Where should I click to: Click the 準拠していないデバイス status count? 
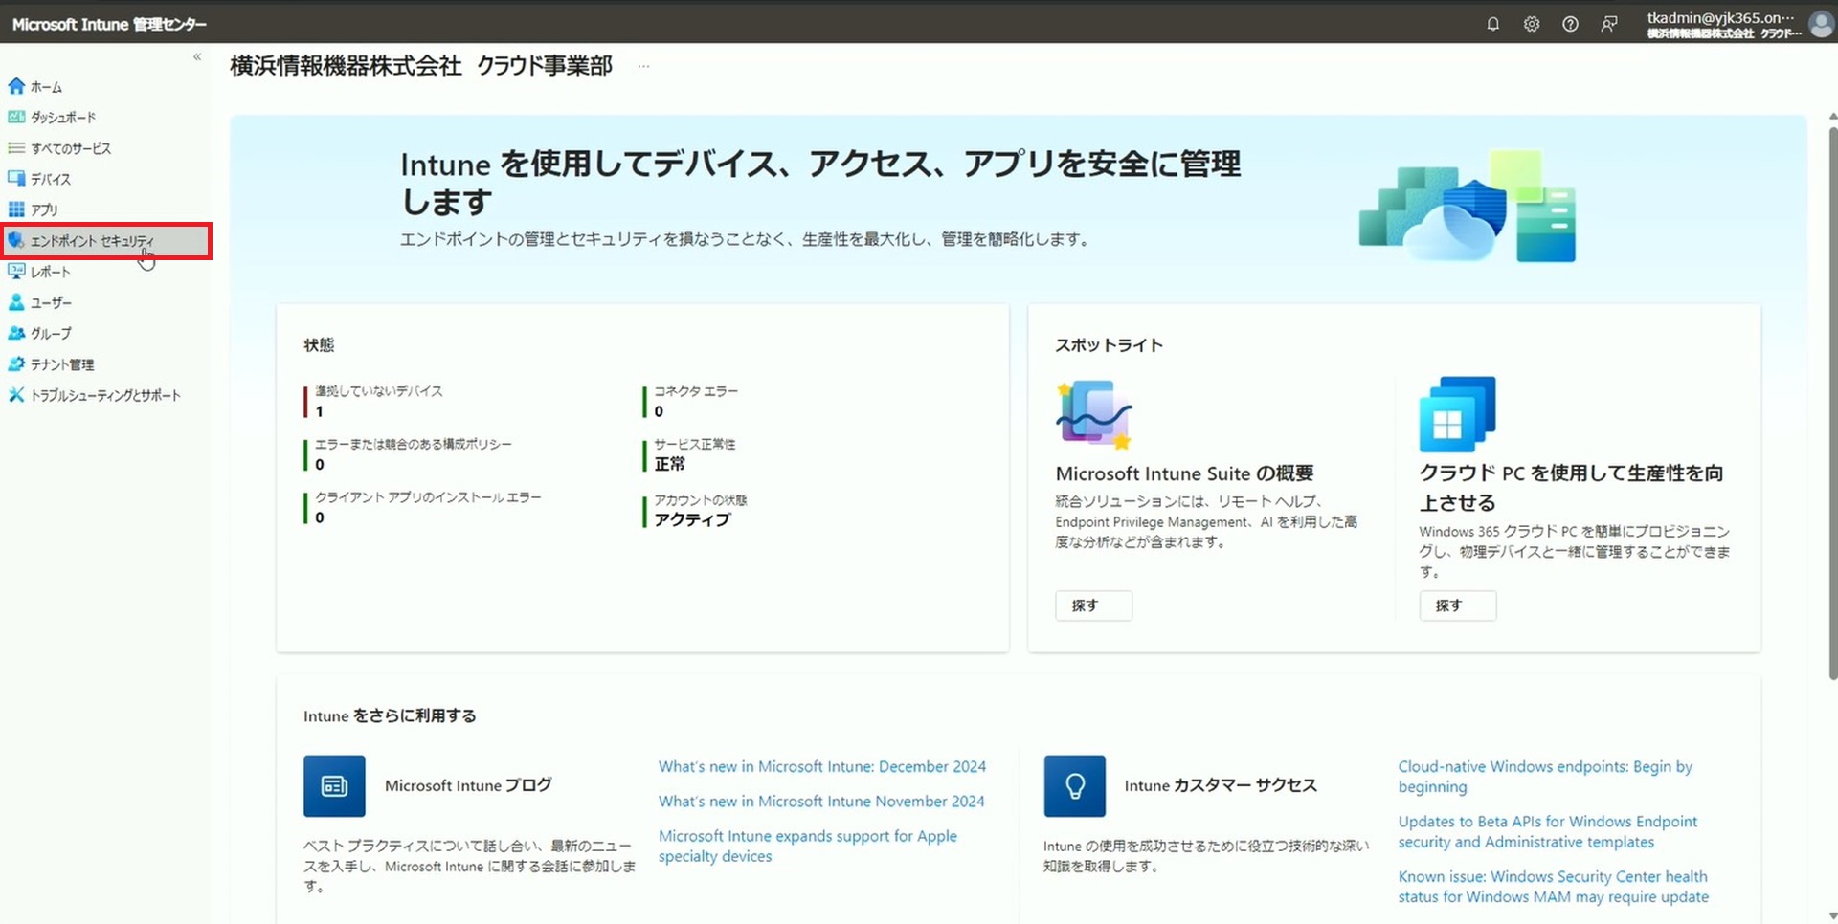[320, 411]
